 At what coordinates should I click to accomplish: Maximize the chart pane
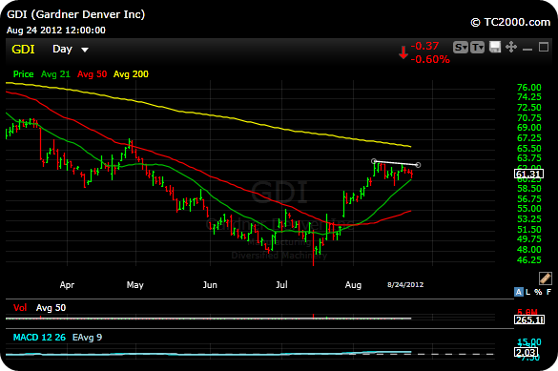pos(544,47)
